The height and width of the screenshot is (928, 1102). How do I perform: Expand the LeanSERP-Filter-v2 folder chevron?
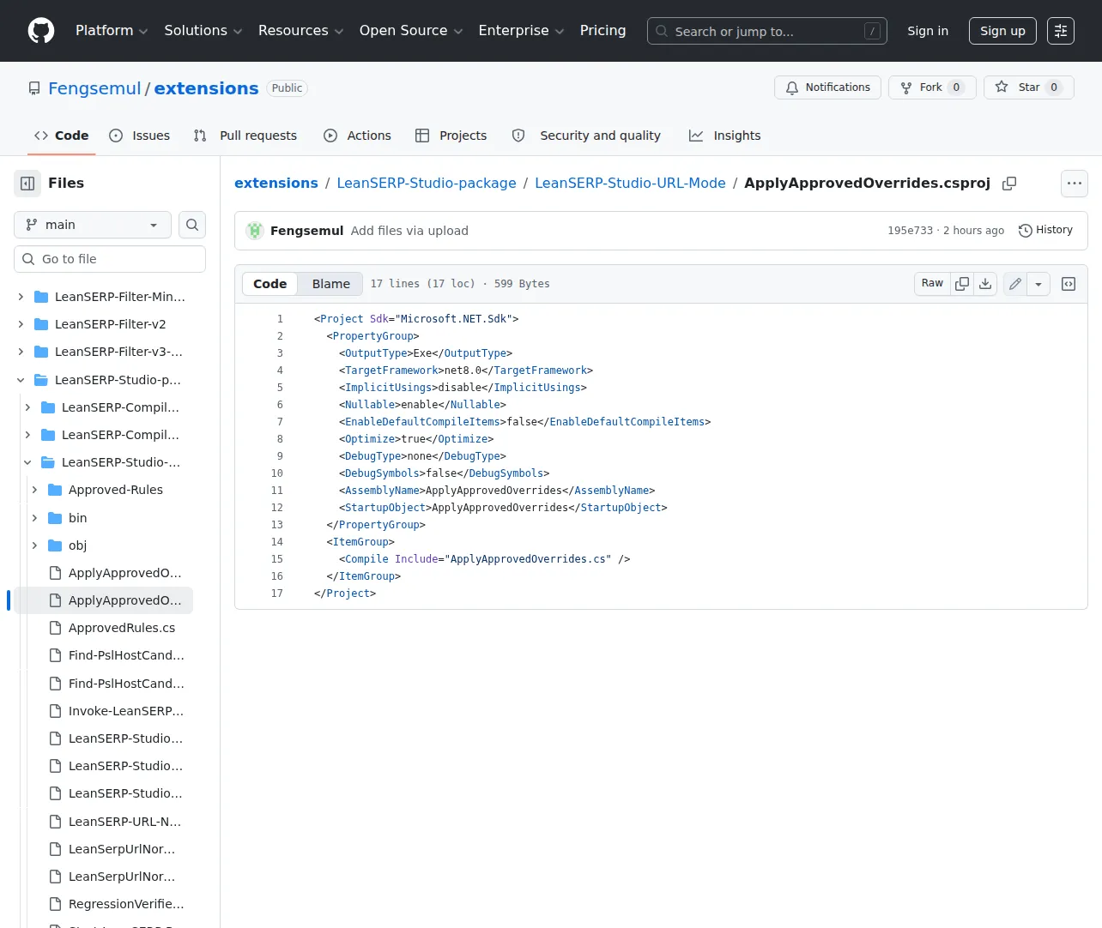coord(21,324)
